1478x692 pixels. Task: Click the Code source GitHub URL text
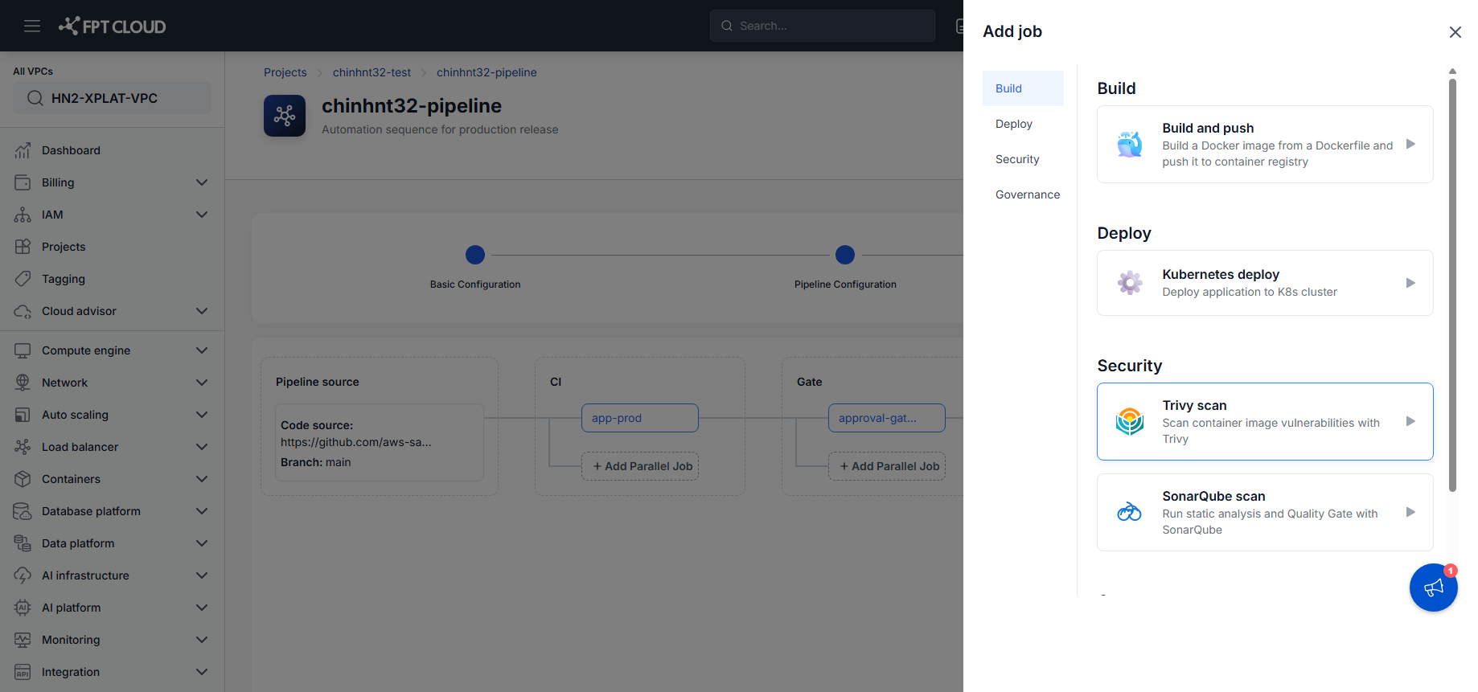point(356,442)
